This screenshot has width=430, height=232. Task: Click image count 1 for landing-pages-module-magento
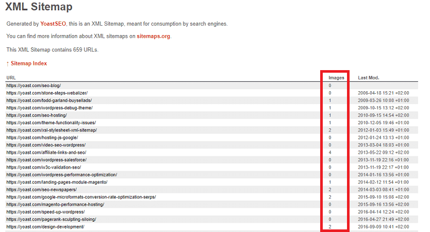coord(330,182)
